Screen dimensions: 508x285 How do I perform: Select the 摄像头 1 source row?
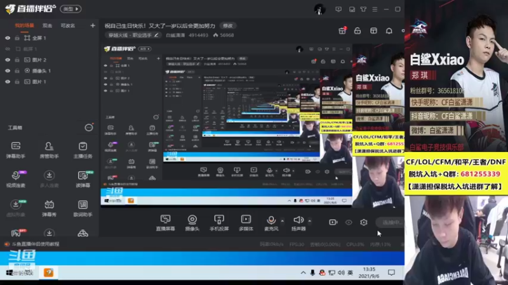(50, 71)
